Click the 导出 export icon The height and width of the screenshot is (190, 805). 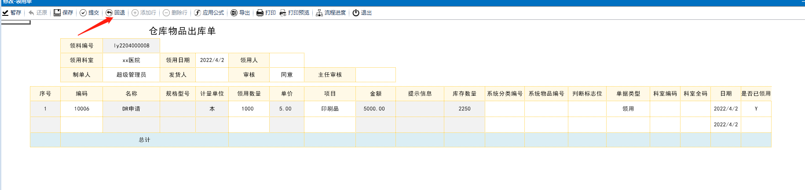(x=234, y=13)
